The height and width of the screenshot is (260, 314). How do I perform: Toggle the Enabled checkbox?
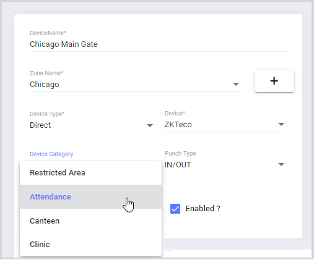click(175, 209)
